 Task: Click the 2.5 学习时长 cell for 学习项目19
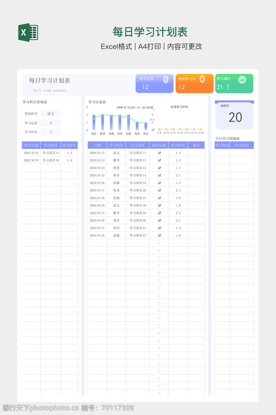(178, 213)
